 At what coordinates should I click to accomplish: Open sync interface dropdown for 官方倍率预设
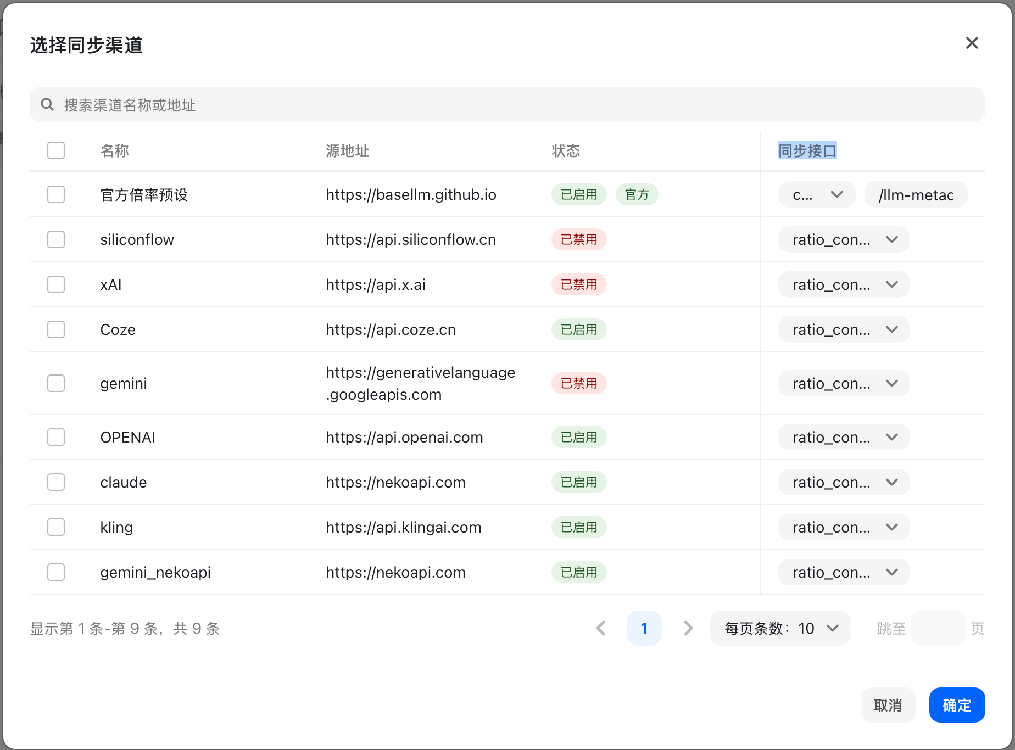[x=817, y=194]
